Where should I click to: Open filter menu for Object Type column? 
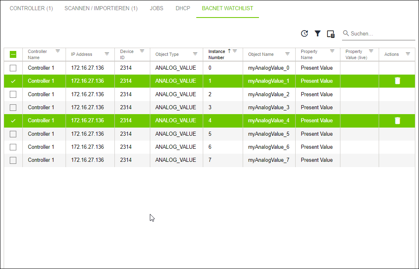coord(195,54)
